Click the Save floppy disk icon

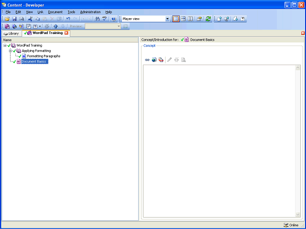click(x=14, y=19)
